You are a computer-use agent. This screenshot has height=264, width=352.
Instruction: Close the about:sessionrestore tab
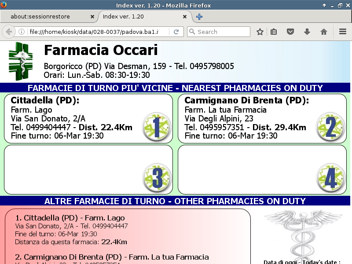tap(92, 17)
